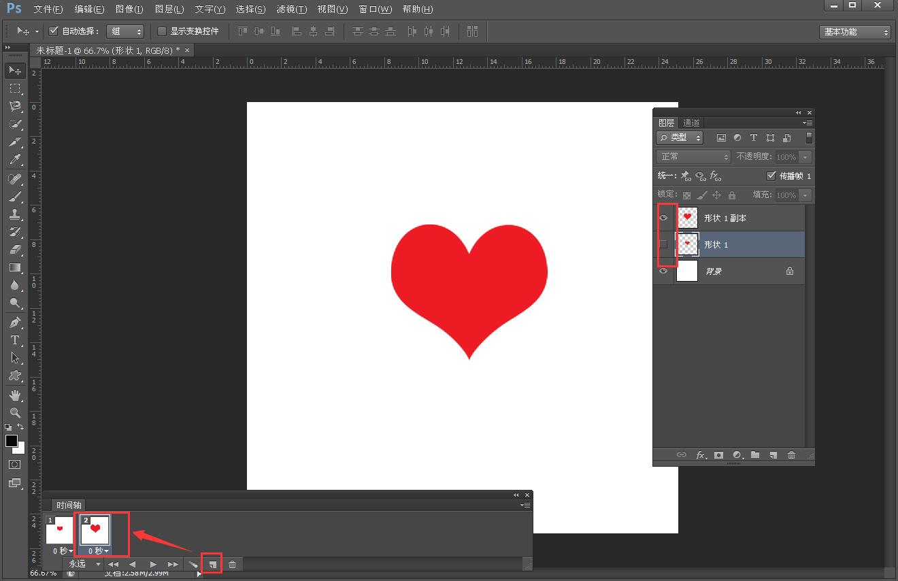Select the Move tool

tap(15, 71)
